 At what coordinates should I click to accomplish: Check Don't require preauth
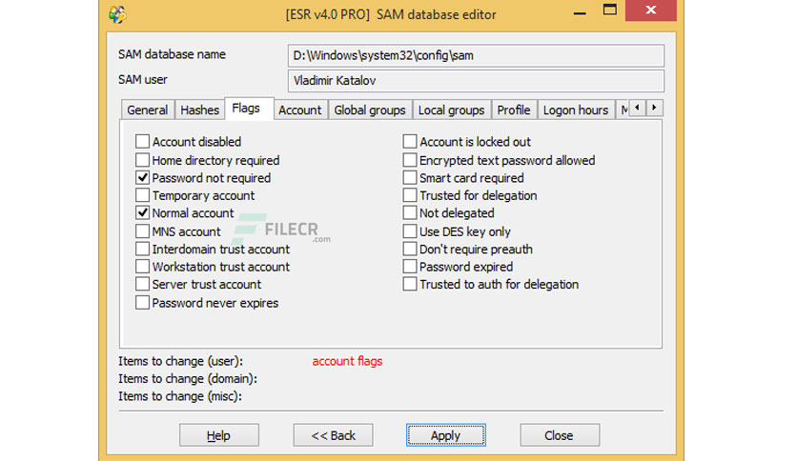tap(410, 249)
